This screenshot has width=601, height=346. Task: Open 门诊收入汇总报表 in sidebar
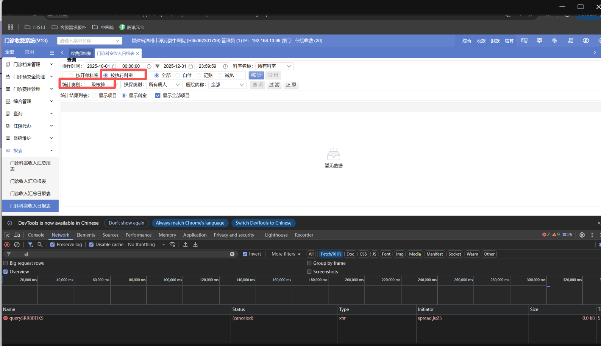point(28,181)
